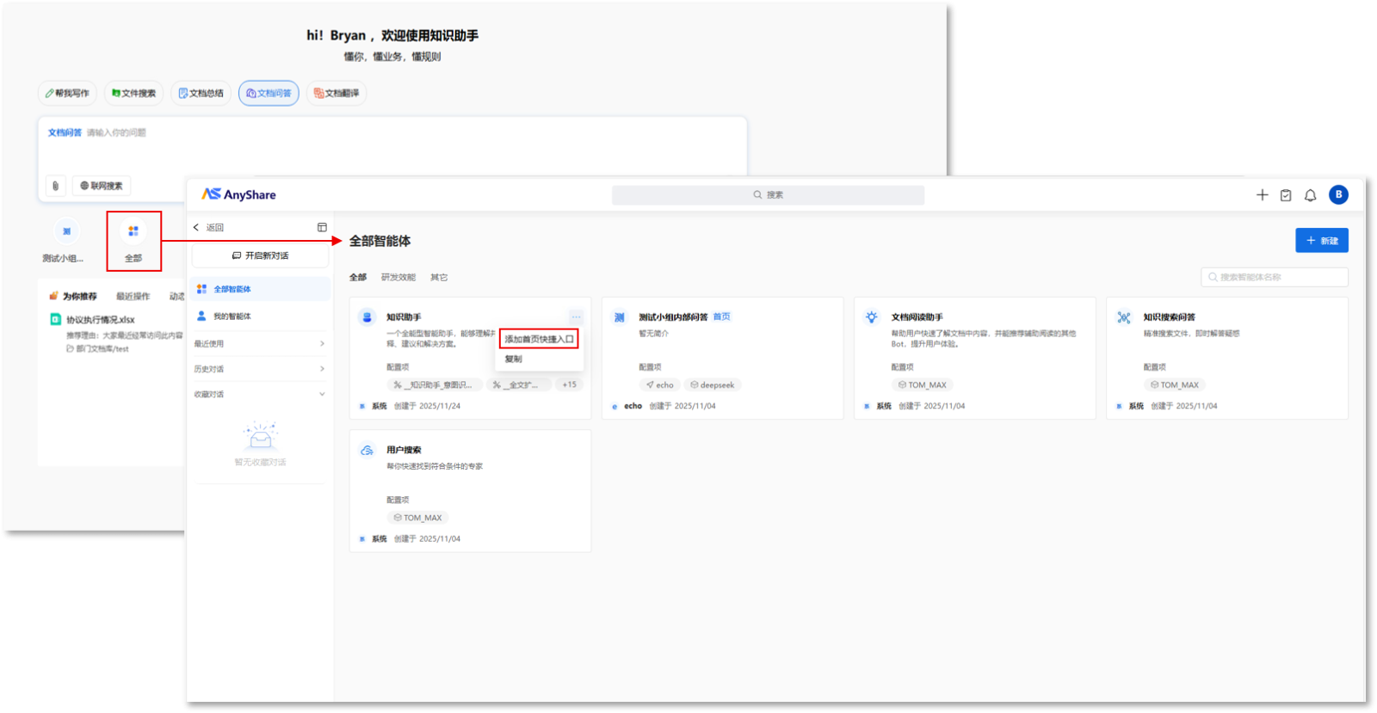The image size is (1377, 713).
Task: Open the 知识助手 card more-options icon
Action: 576,317
